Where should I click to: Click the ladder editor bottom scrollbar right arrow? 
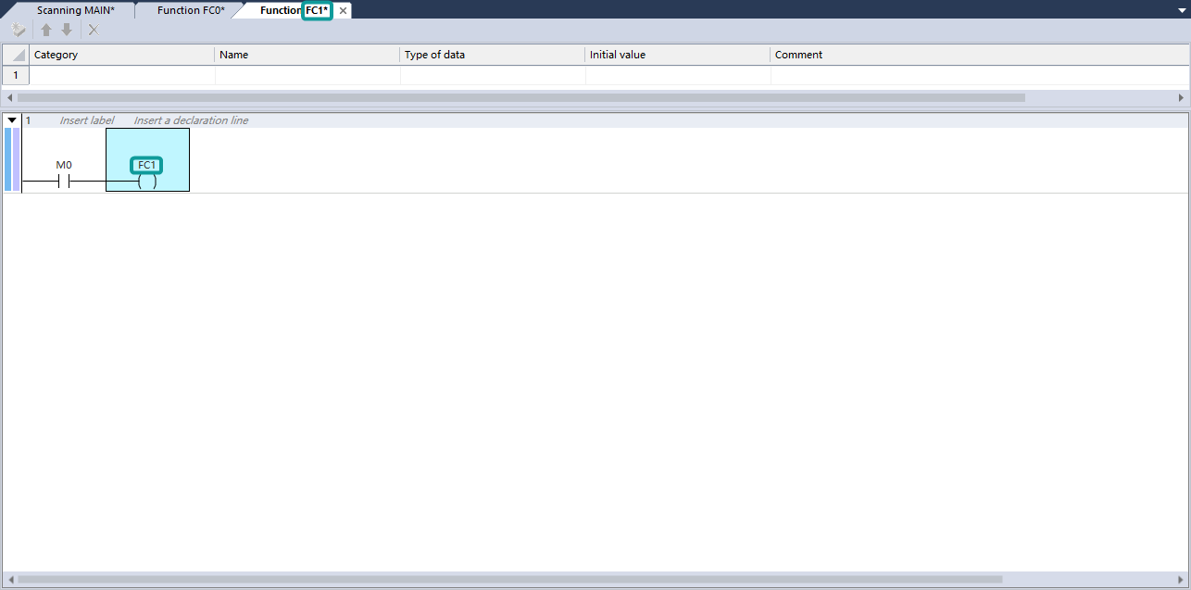pyautogui.click(x=1181, y=579)
